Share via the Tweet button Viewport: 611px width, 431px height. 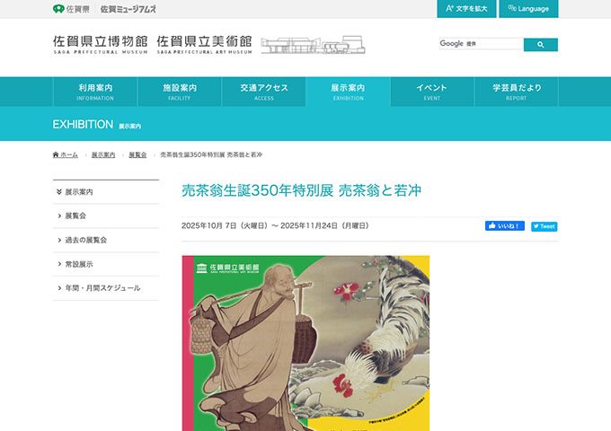(544, 226)
